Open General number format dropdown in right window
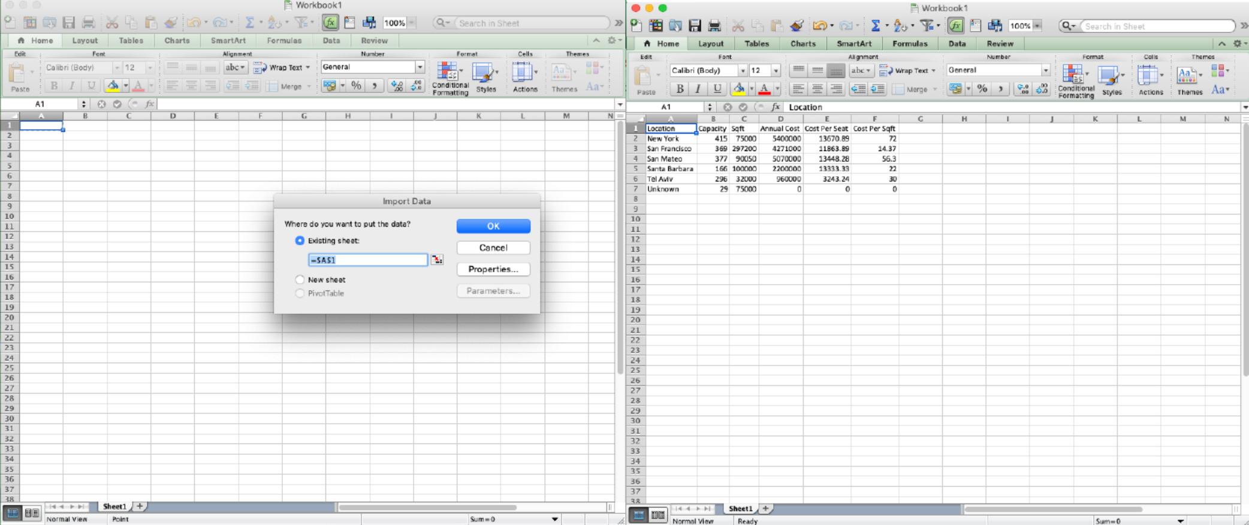This screenshot has width=1249, height=525. click(1045, 70)
